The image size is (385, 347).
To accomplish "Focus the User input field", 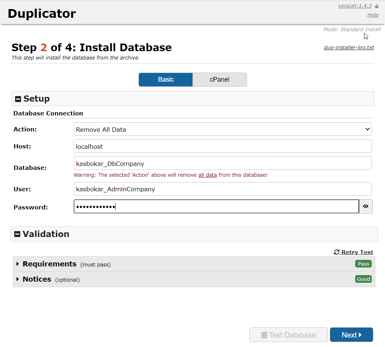I will click(223, 189).
